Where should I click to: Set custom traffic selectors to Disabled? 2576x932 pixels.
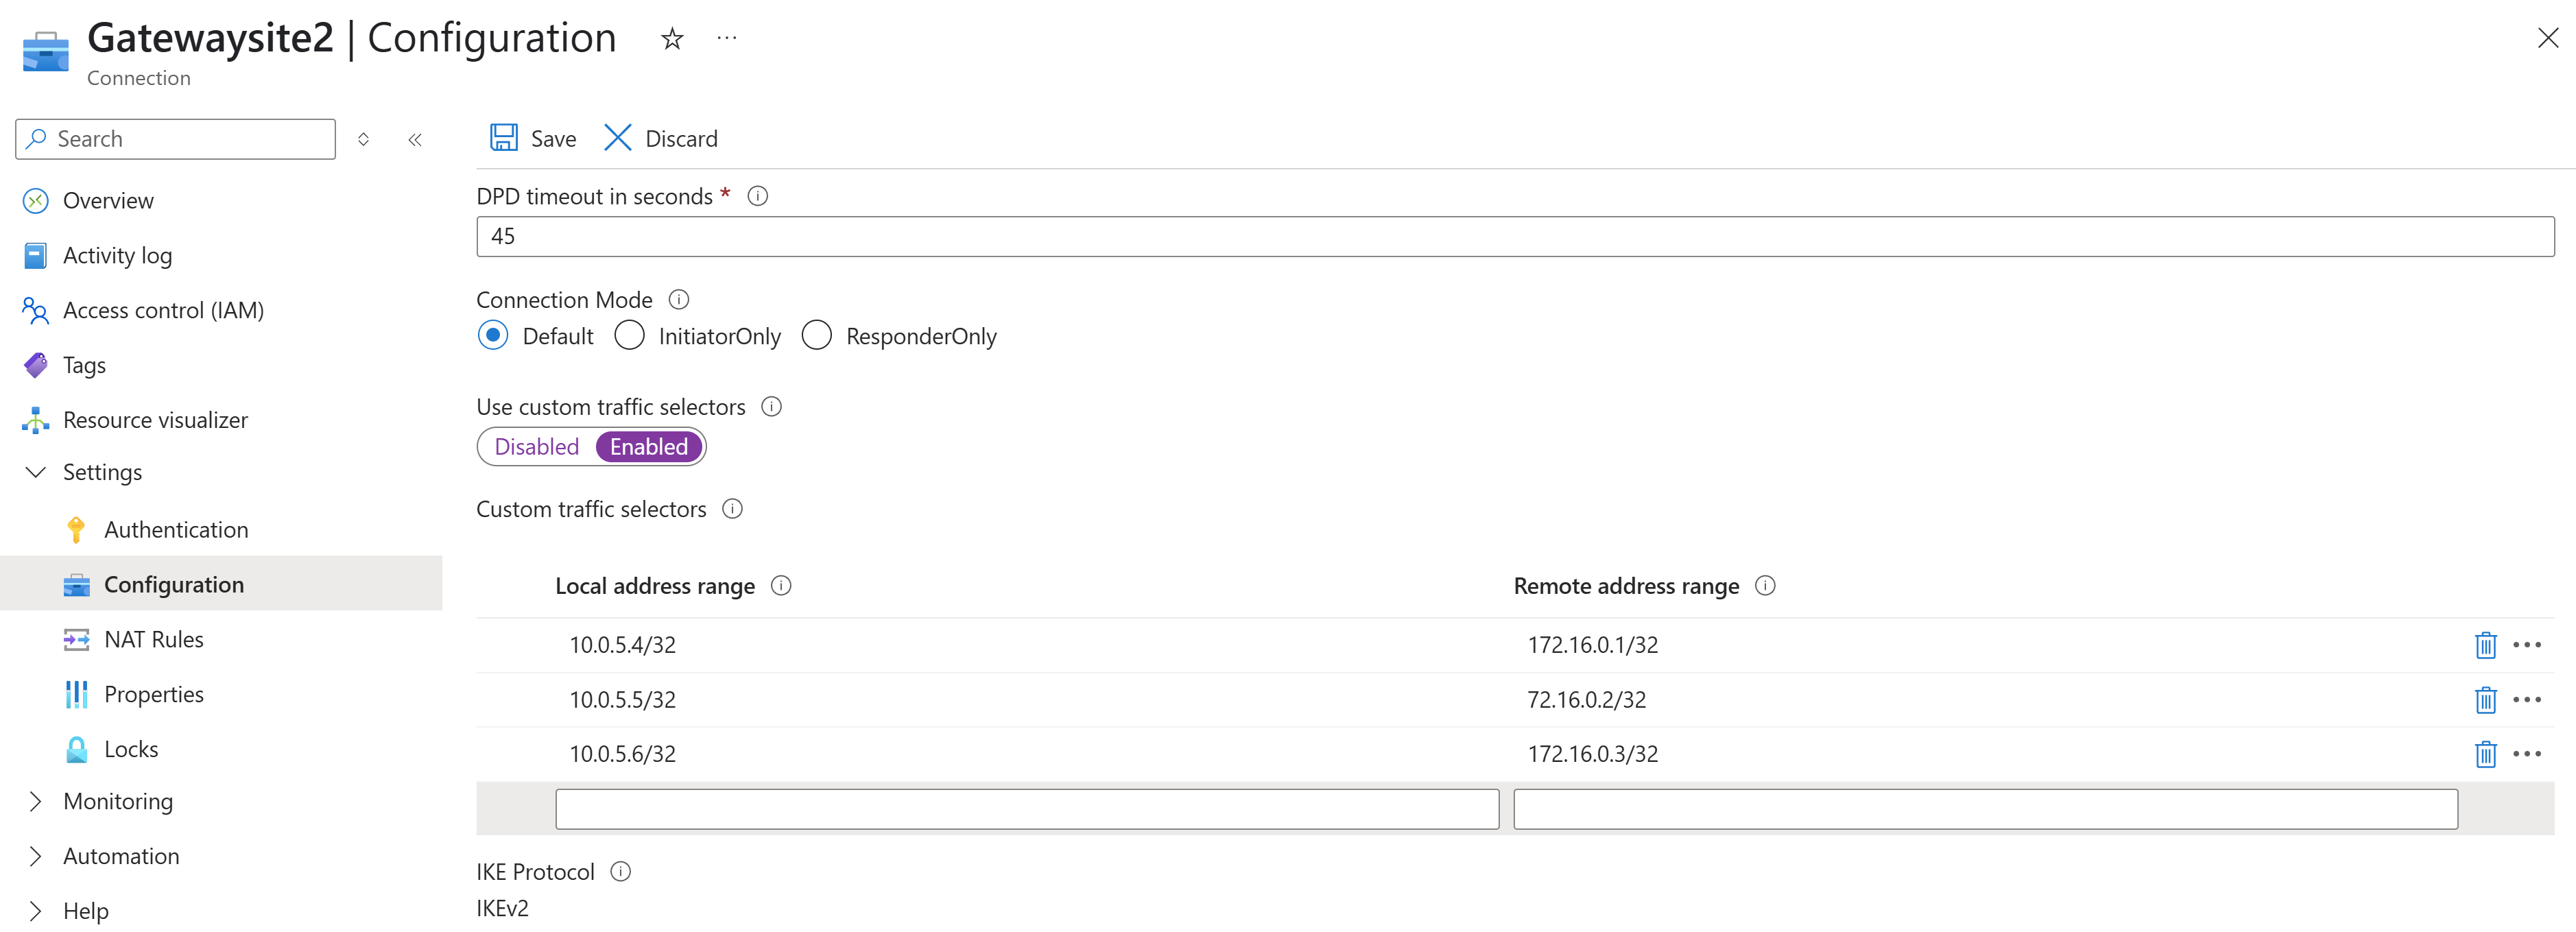[x=537, y=447]
